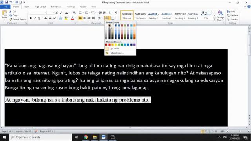Open File Explorer from the taskbar
The height and width of the screenshot is (141, 251).
pyautogui.click(x=95, y=137)
